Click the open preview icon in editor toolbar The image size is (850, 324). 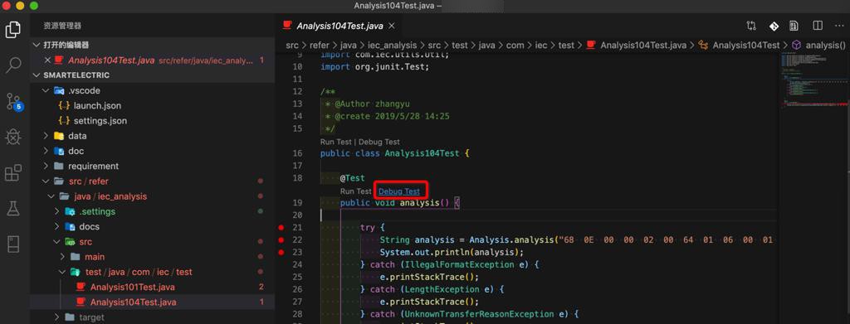coord(794,26)
